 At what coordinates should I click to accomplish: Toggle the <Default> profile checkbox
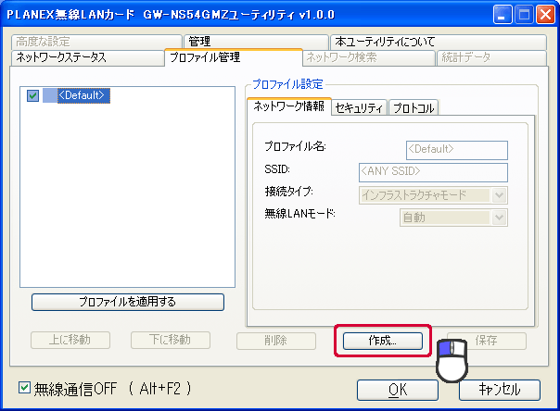(x=32, y=95)
